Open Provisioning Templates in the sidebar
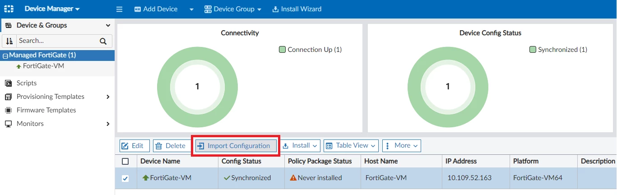The width and height of the screenshot is (617, 195). coord(51,97)
